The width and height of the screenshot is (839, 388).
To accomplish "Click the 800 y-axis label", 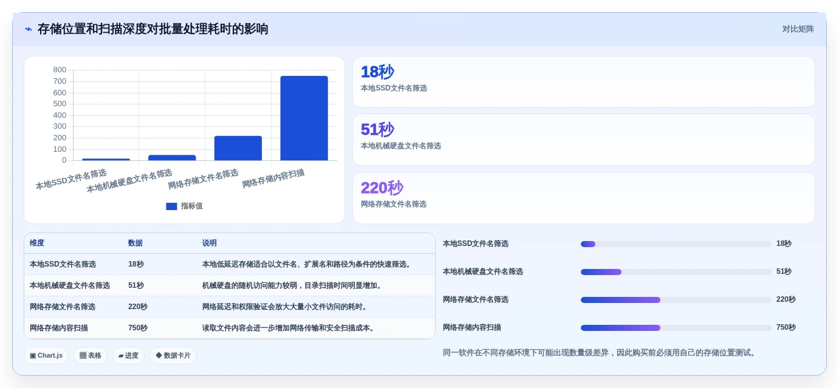I will point(60,70).
